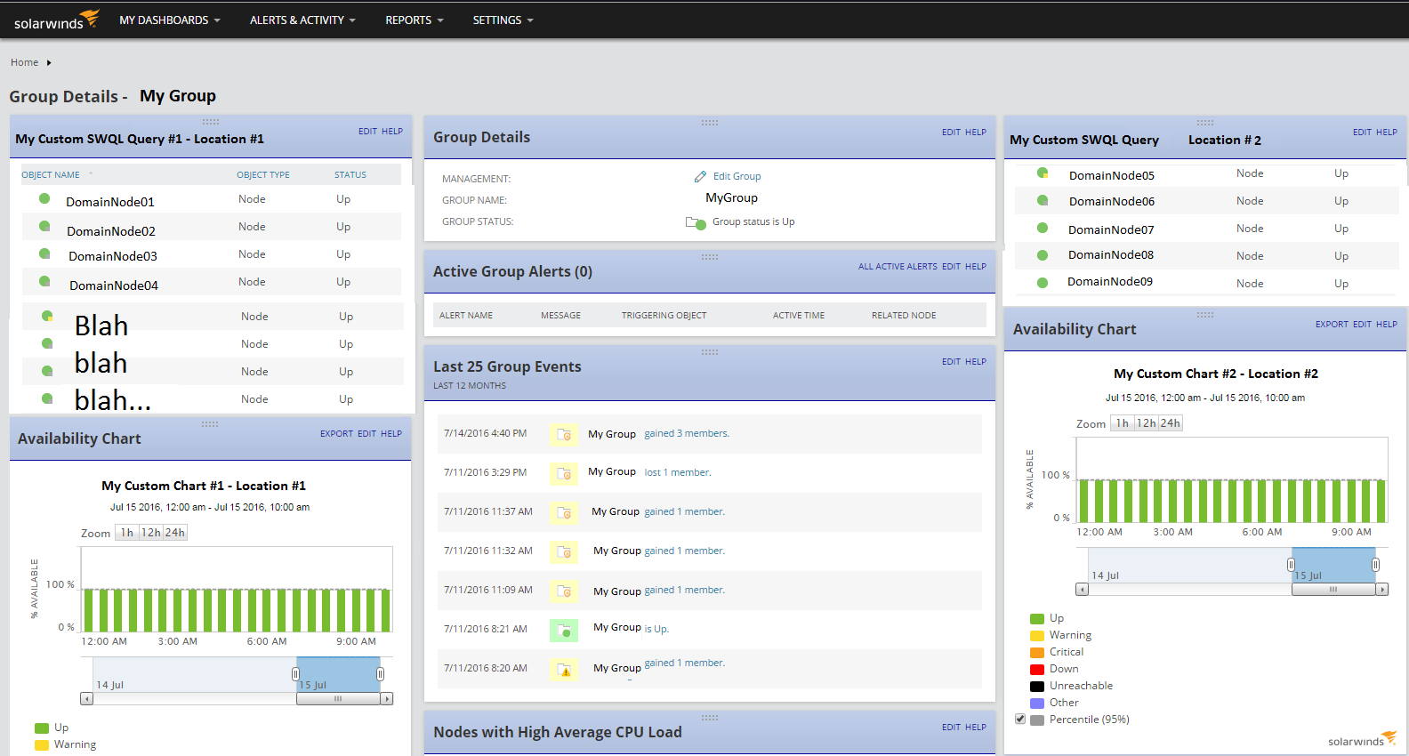Click the status dot beside DomainNode04
1409x756 pixels.
44,281
